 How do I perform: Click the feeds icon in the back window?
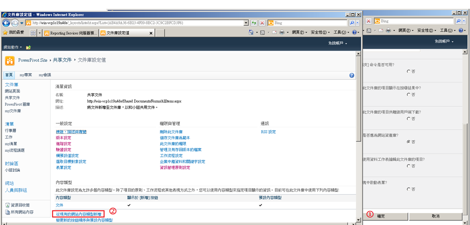tap(369, 31)
